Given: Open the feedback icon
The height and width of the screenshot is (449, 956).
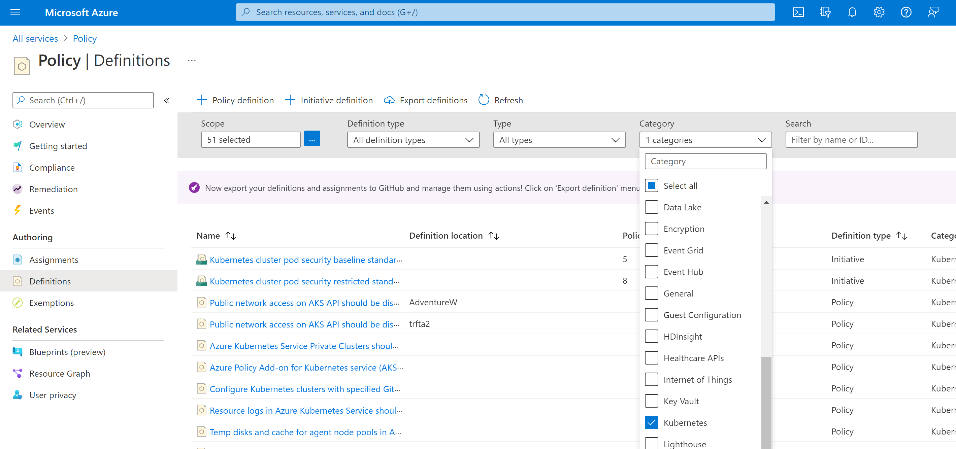Looking at the screenshot, I should (933, 12).
